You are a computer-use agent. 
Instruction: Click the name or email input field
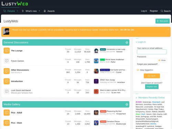pyautogui.click(x=152, y=52)
